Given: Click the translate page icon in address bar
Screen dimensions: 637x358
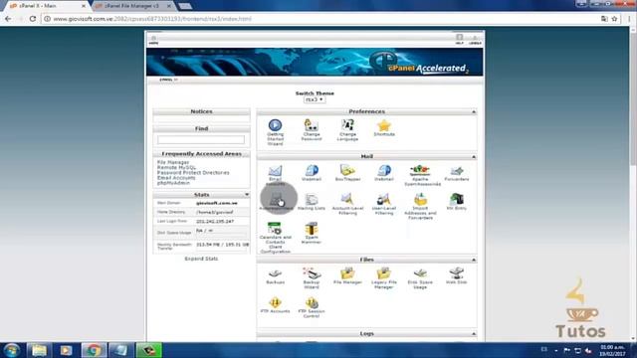Looking at the screenshot, I should [604, 19].
